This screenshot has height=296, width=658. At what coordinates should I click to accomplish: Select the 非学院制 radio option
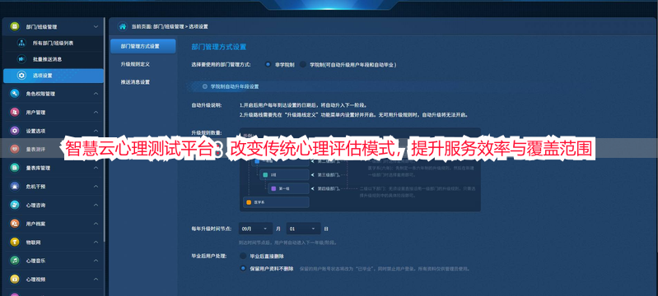point(268,65)
